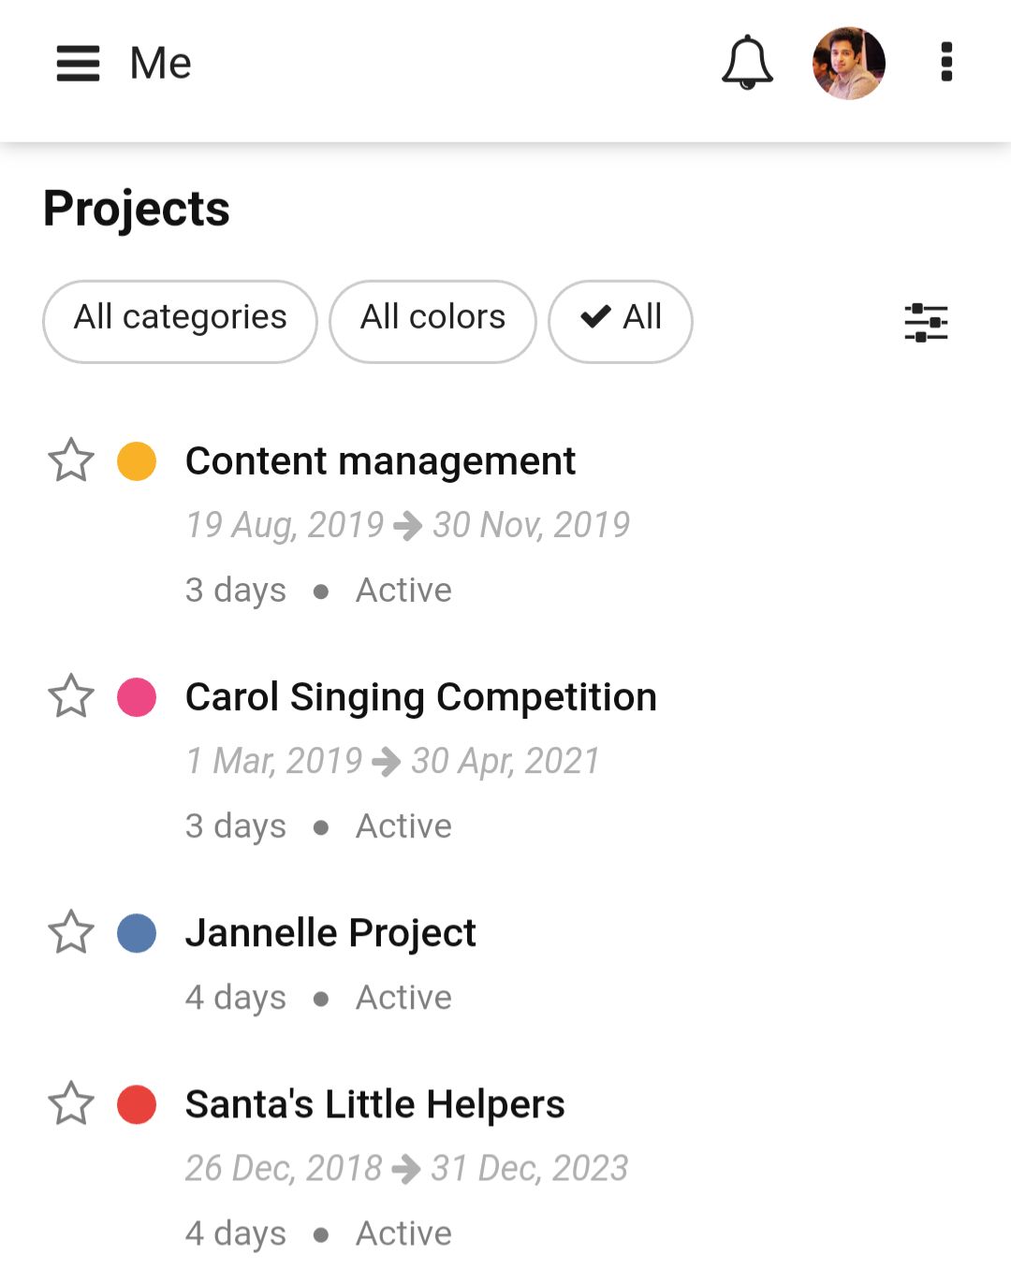Select the Jannelle Project entry
The width and height of the screenshot is (1011, 1284).
(330, 932)
